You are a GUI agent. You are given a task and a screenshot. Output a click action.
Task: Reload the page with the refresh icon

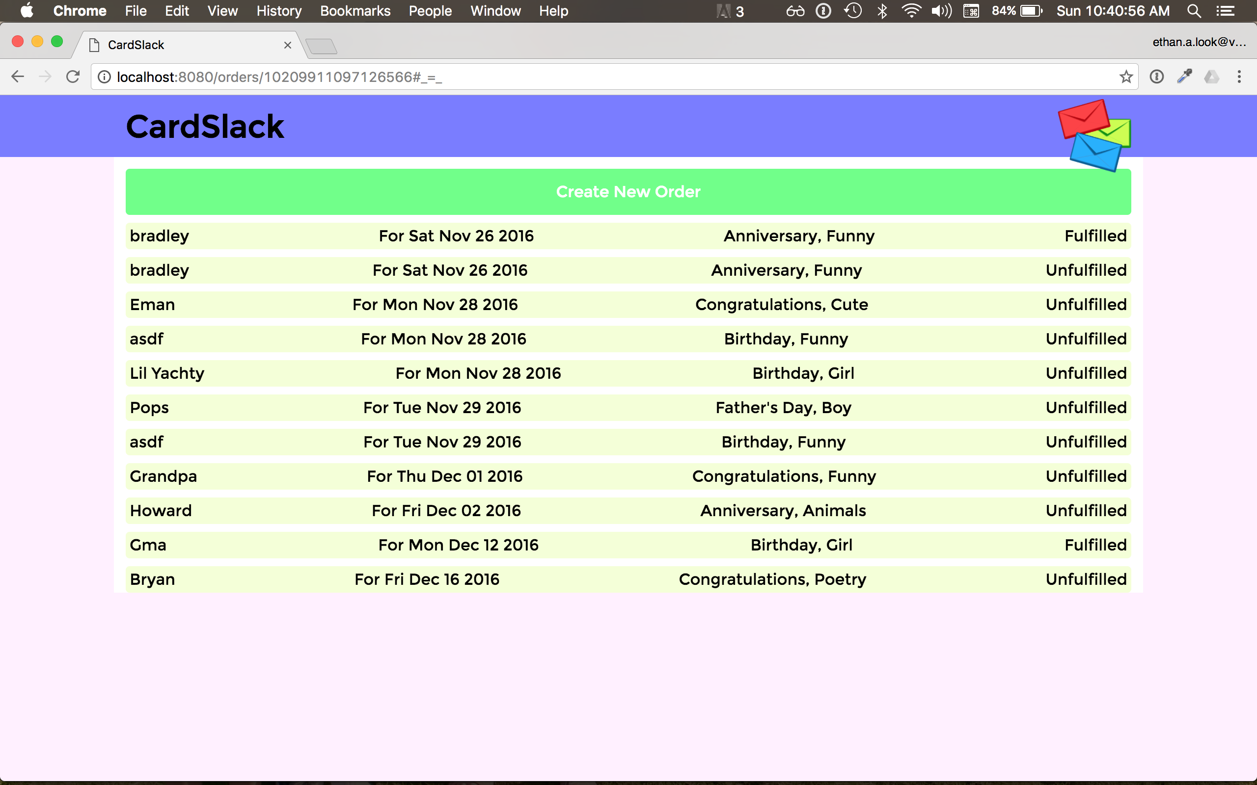point(73,77)
